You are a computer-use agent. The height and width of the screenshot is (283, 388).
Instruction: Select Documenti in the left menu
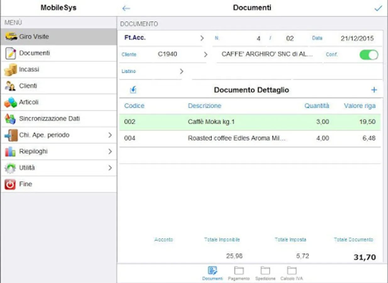click(59, 53)
